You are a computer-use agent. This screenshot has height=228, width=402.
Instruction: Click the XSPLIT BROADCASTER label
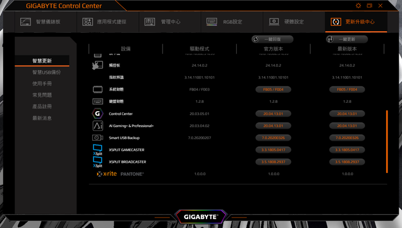127,162
